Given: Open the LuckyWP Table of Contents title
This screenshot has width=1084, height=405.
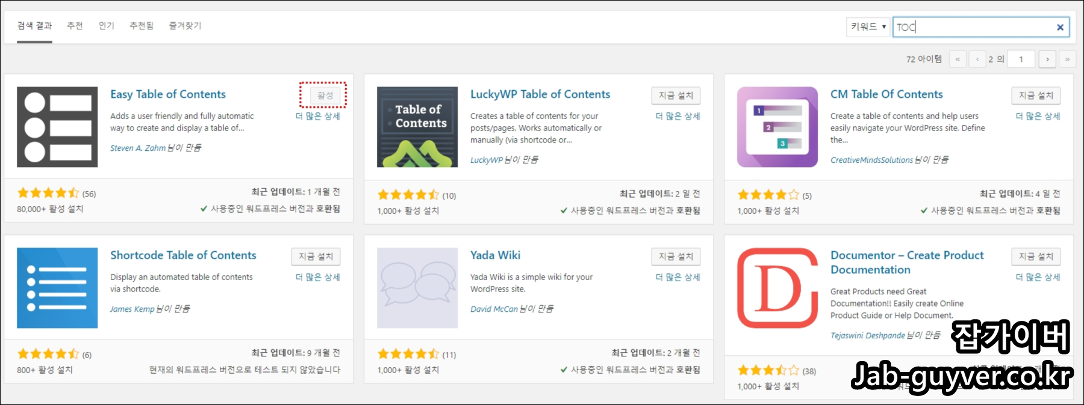Looking at the screenshot, I should (x=540, y=94).
